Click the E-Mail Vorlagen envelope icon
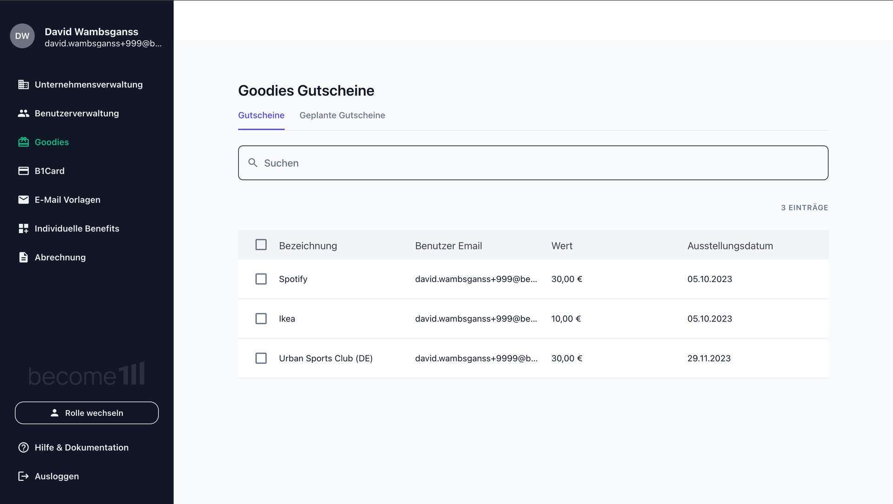This screenshot has height=504, width=893. (23, 200)
